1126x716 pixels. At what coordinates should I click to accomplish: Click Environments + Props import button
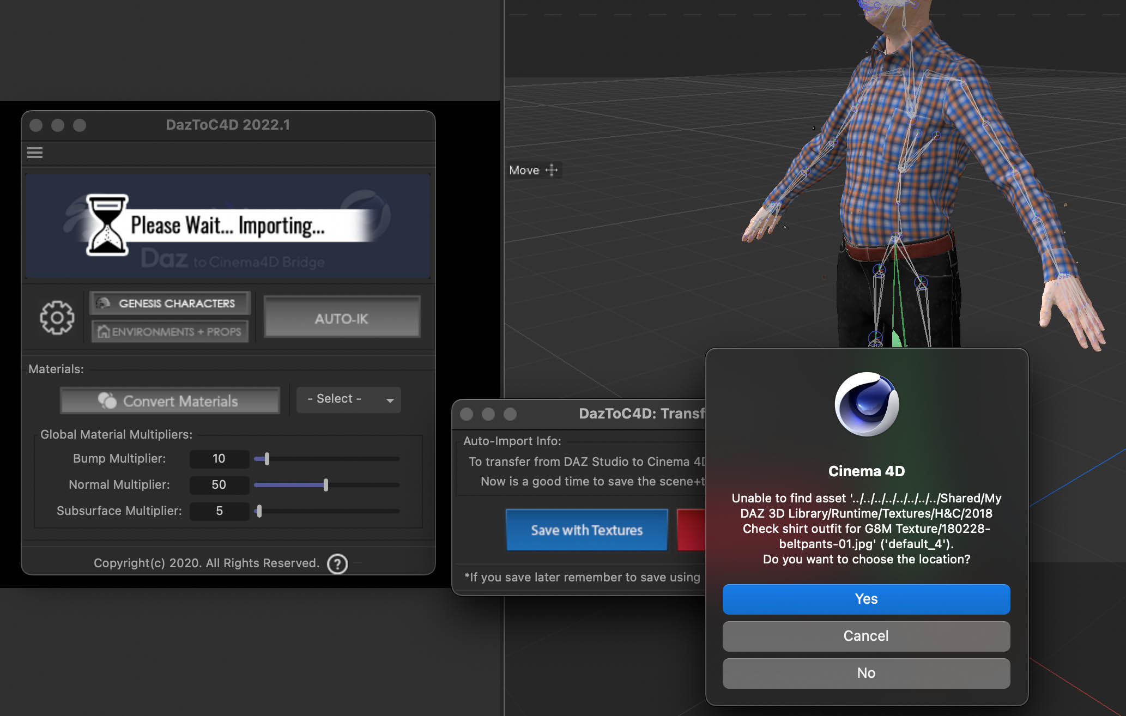pyautogui.click(x=170, y=331)
